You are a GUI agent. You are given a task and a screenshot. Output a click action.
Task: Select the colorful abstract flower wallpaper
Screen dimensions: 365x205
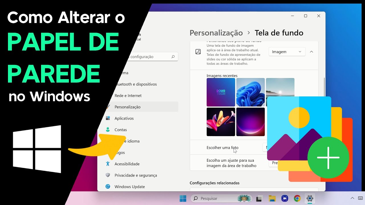click(221, 122)
